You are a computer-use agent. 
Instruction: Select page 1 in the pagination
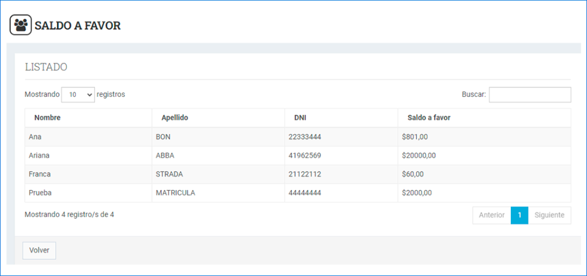(519, 215)
